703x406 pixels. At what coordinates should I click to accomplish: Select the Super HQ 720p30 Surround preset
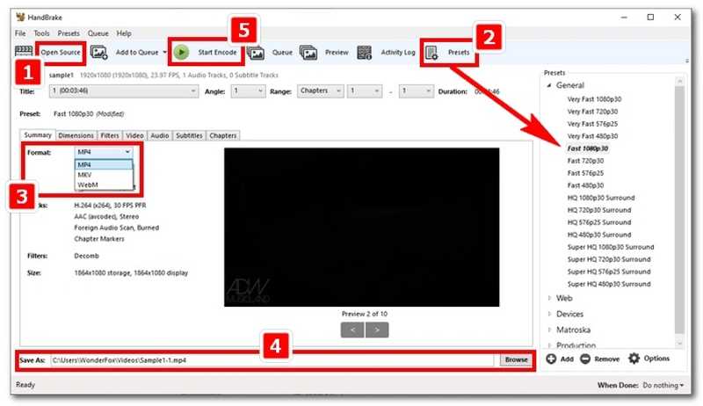[609, 259]
